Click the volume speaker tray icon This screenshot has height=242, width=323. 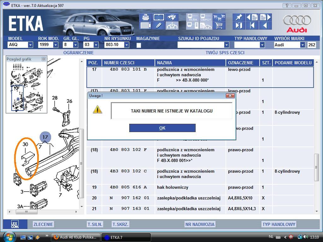[305, 237]
